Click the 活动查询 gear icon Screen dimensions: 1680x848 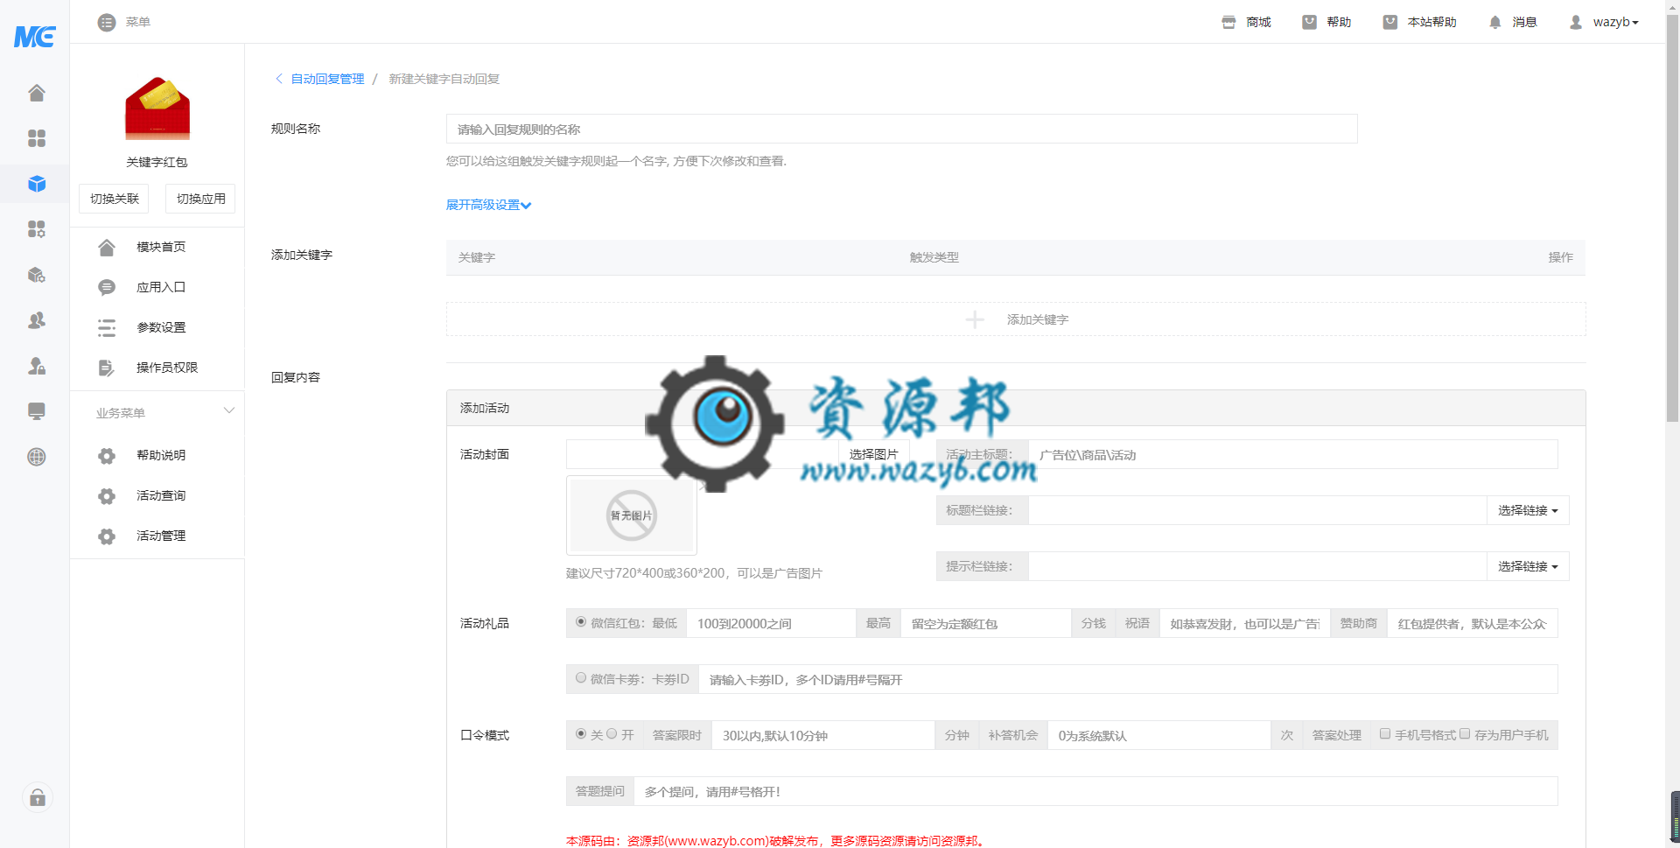pyautogui.click(x=107, y=495)
